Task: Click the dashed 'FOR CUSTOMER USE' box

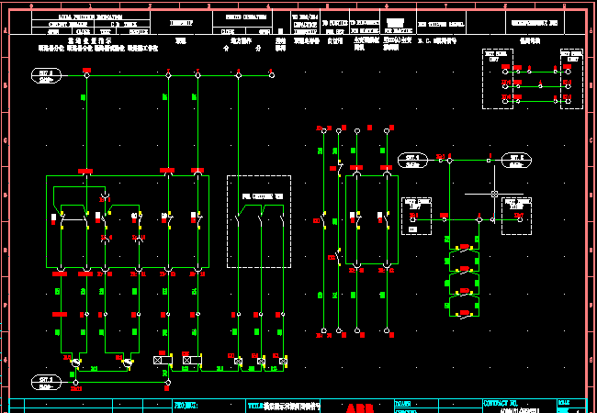Action: tap(259, 220)
